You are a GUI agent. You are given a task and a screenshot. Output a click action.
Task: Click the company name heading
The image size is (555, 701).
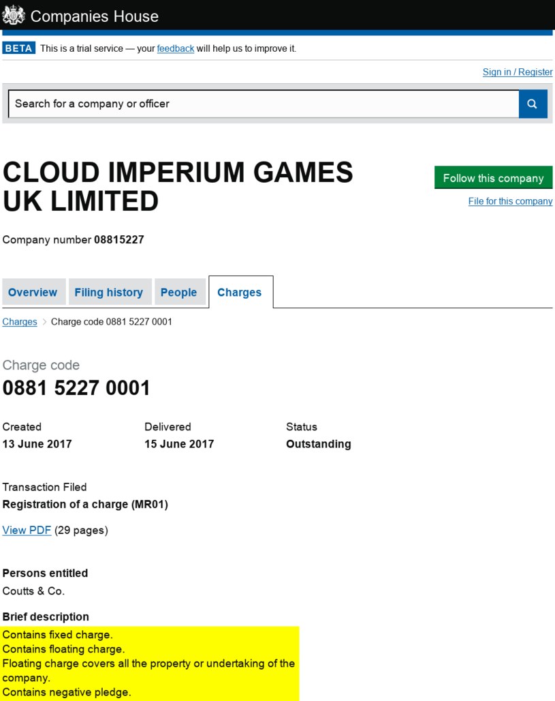click(x=178, y=186)
